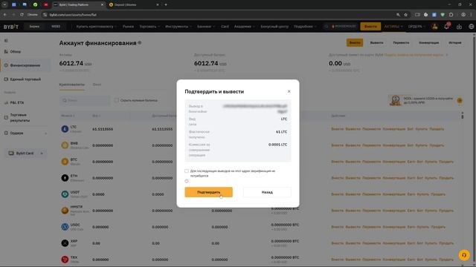Expand the Подробнее dropdown menu
The width and height of the screenshot is (476, 267).
click(x=305, y=27)
